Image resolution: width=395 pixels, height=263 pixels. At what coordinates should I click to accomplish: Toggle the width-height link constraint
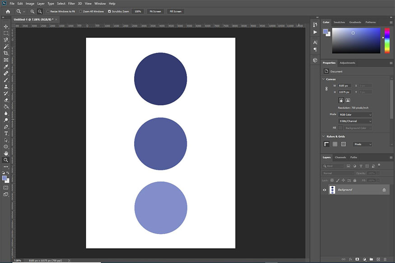[x=326, y=89]
